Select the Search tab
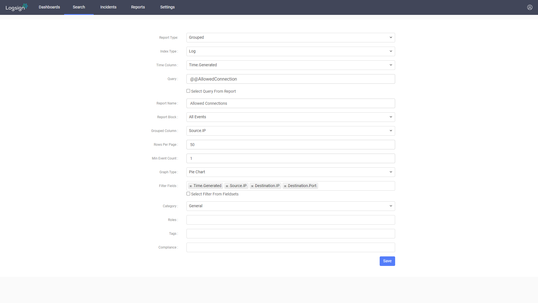The width and height of the screenshot is (538, 303). (x=79, y=7)
